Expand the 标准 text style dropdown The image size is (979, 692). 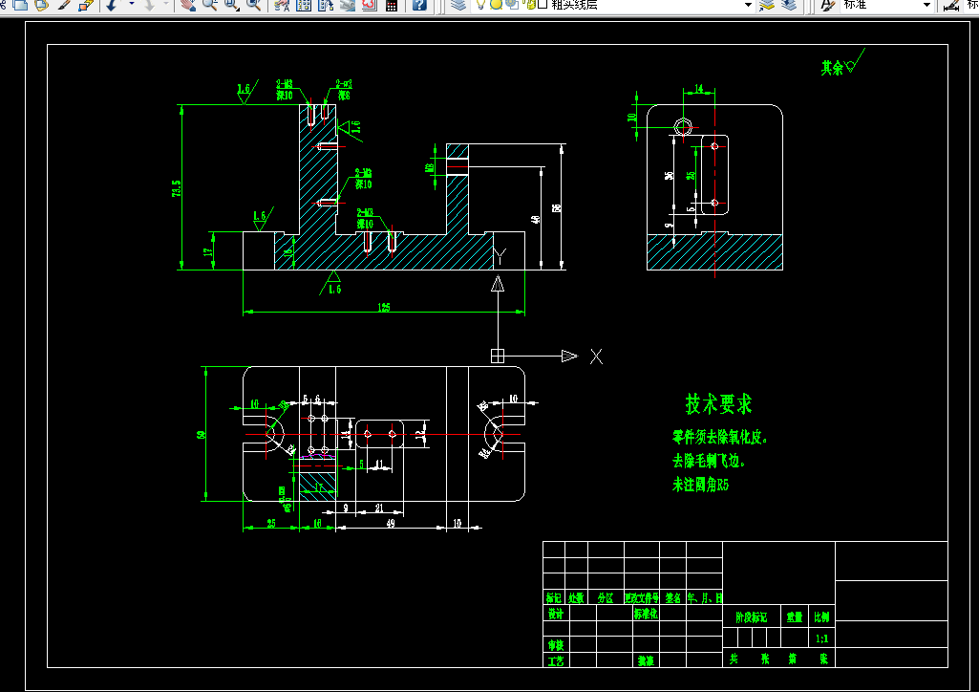(927, 5)
